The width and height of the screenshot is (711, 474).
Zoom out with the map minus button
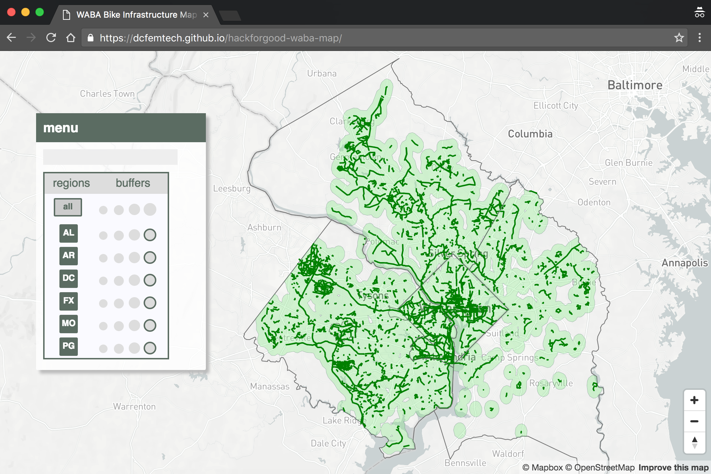tap(694, 421)
